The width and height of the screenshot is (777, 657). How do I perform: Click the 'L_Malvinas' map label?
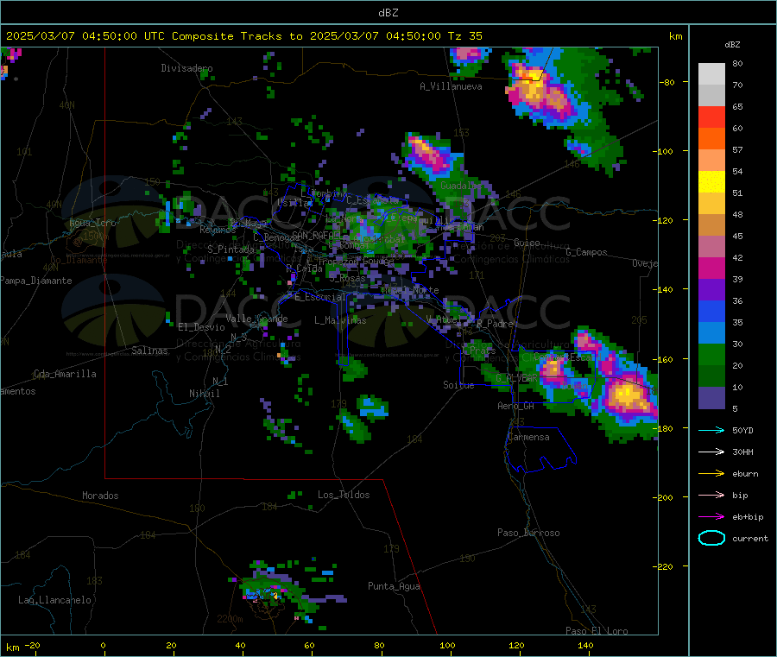(x=340, y=320)
